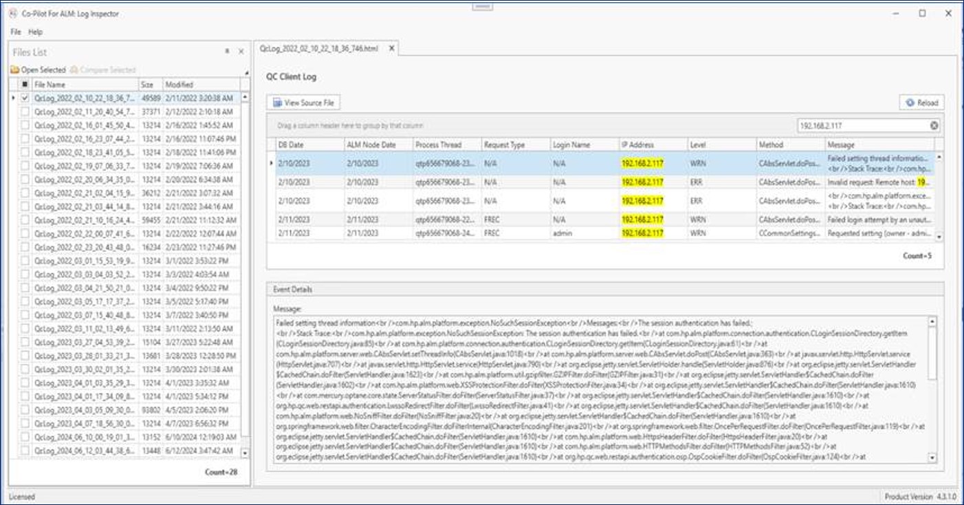Close the QcLog_2022_02_10 tab
964x505 pixels.
391,49
